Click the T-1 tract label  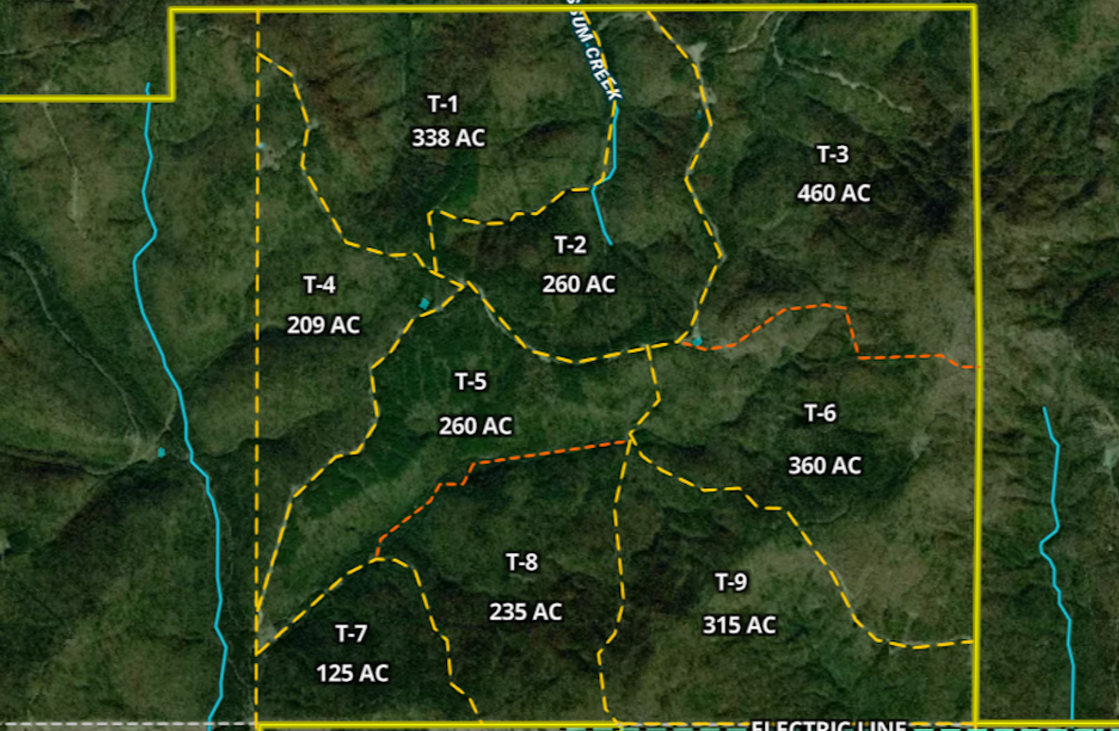[442, 104]
